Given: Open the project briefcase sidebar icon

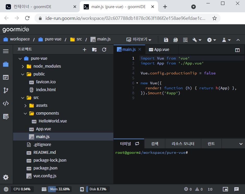Looking at the screenshot, I should [x=6, y=64].
